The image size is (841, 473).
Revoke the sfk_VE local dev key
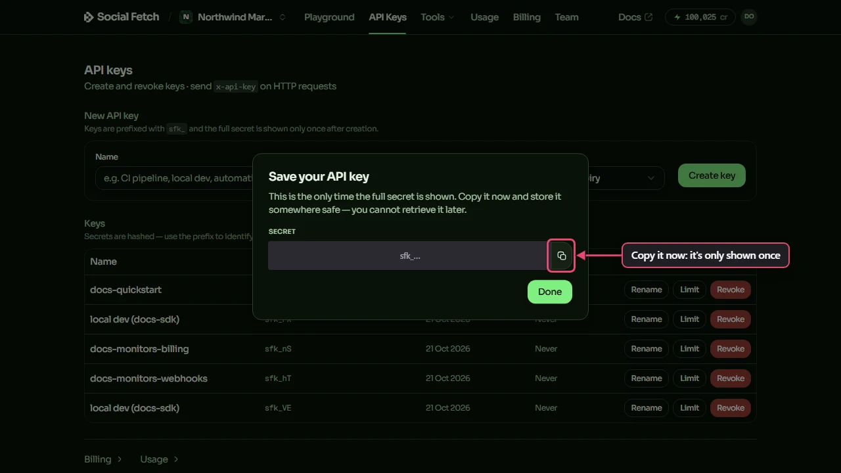731,408
